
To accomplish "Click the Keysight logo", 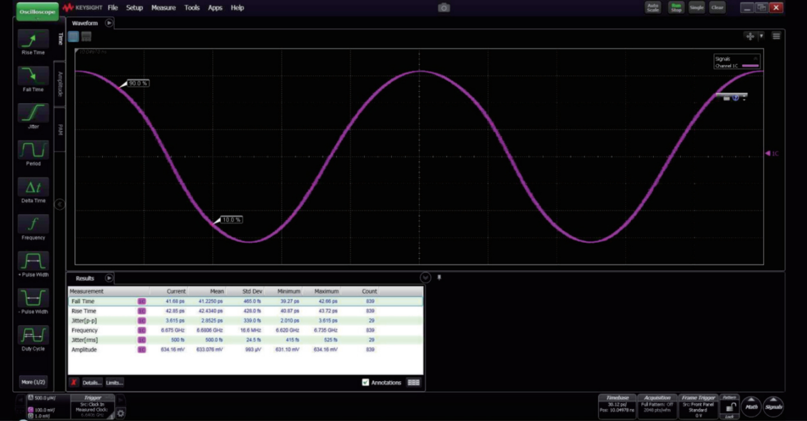I will coord(82,7).
